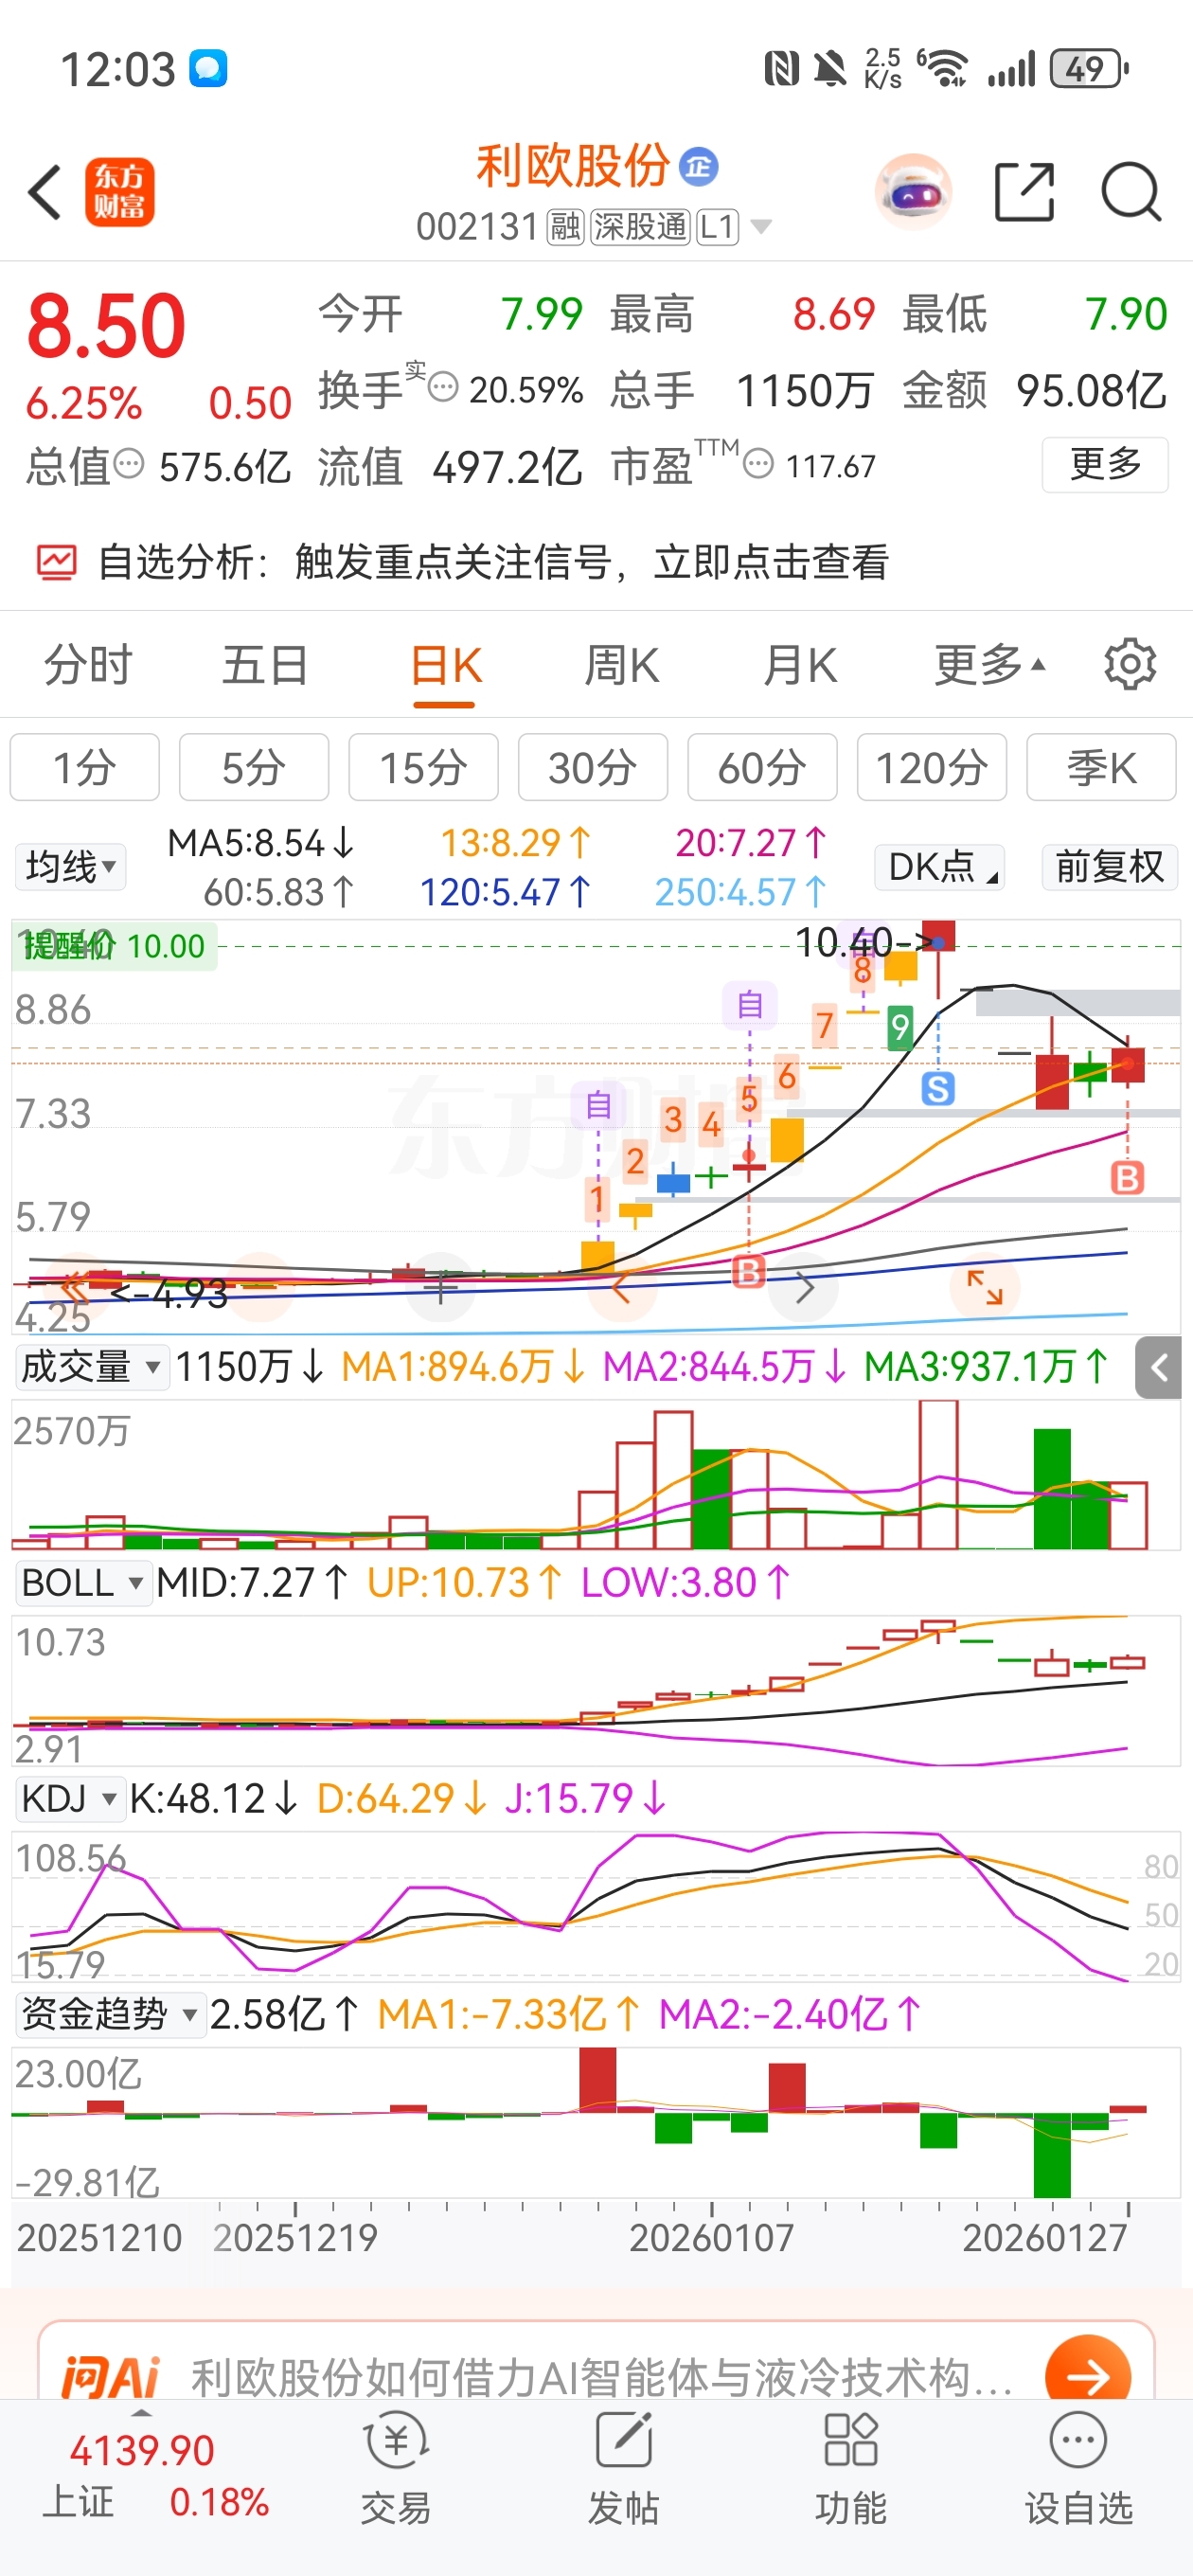The width and height of the screenshot is (1193, 2576).
Task: Select the 季K period button
Action: [x=1101, y=767]
